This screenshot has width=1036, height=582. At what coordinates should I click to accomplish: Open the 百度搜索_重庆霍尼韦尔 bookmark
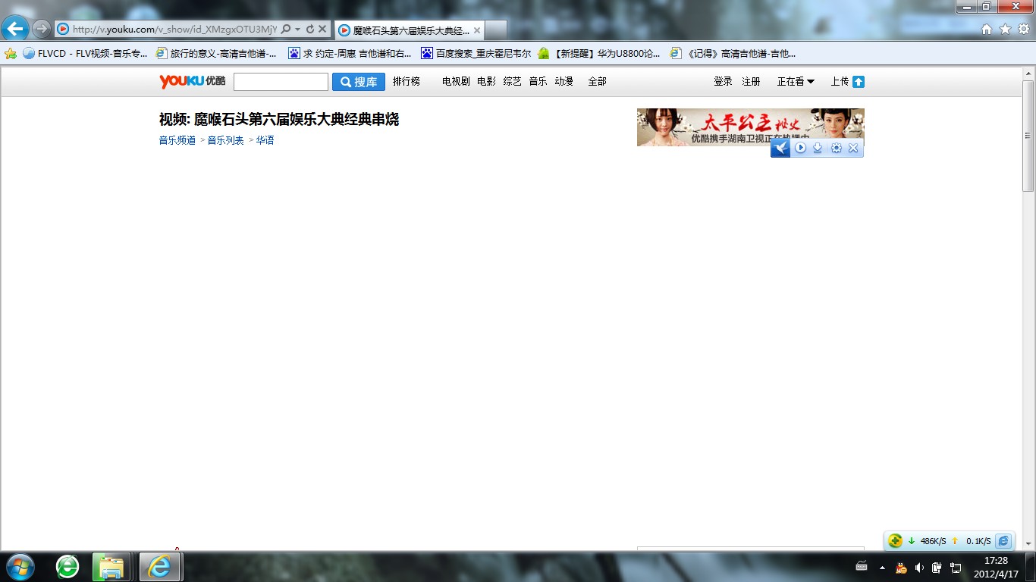(476, 54)
